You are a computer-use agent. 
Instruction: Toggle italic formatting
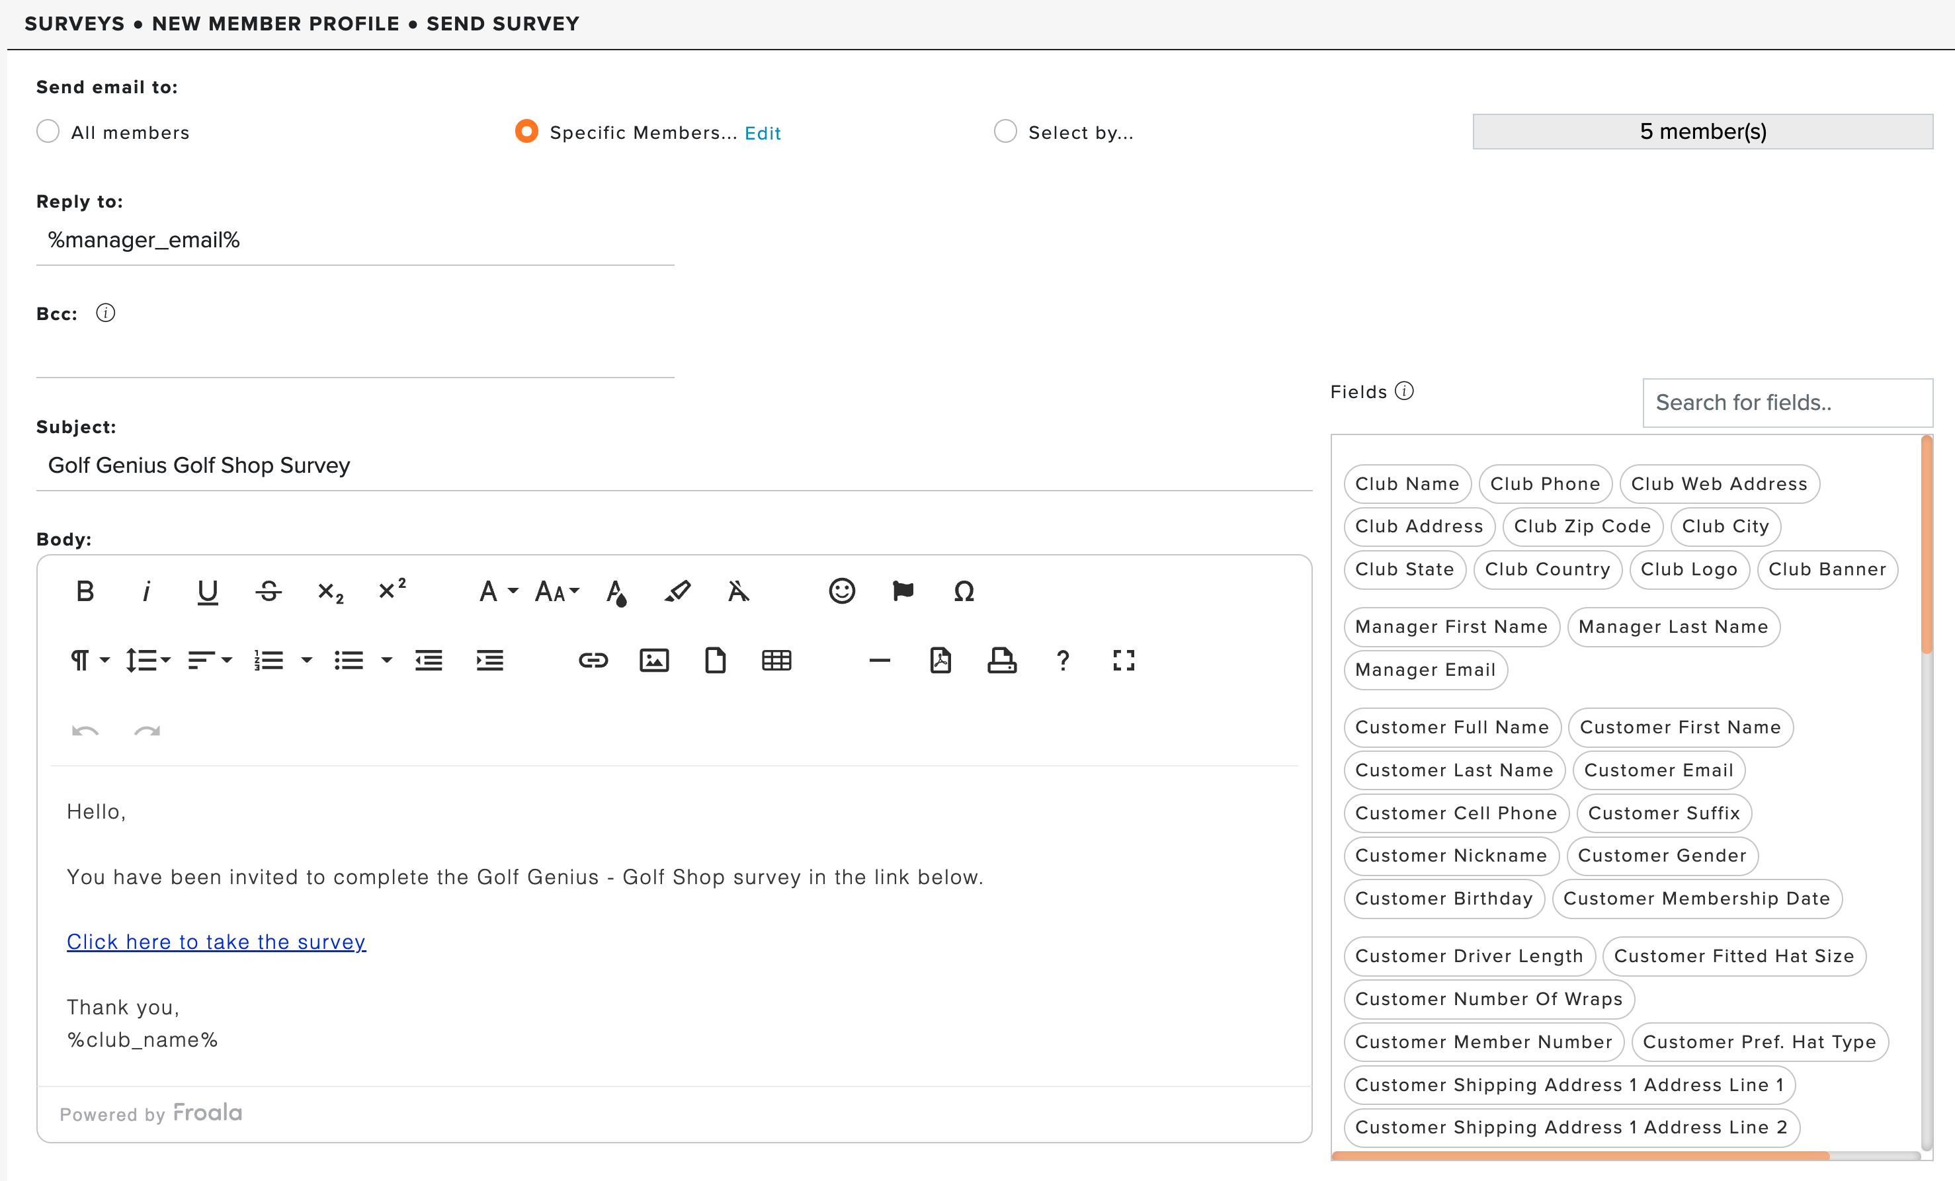pyautogui.click(x=146, y=592)
